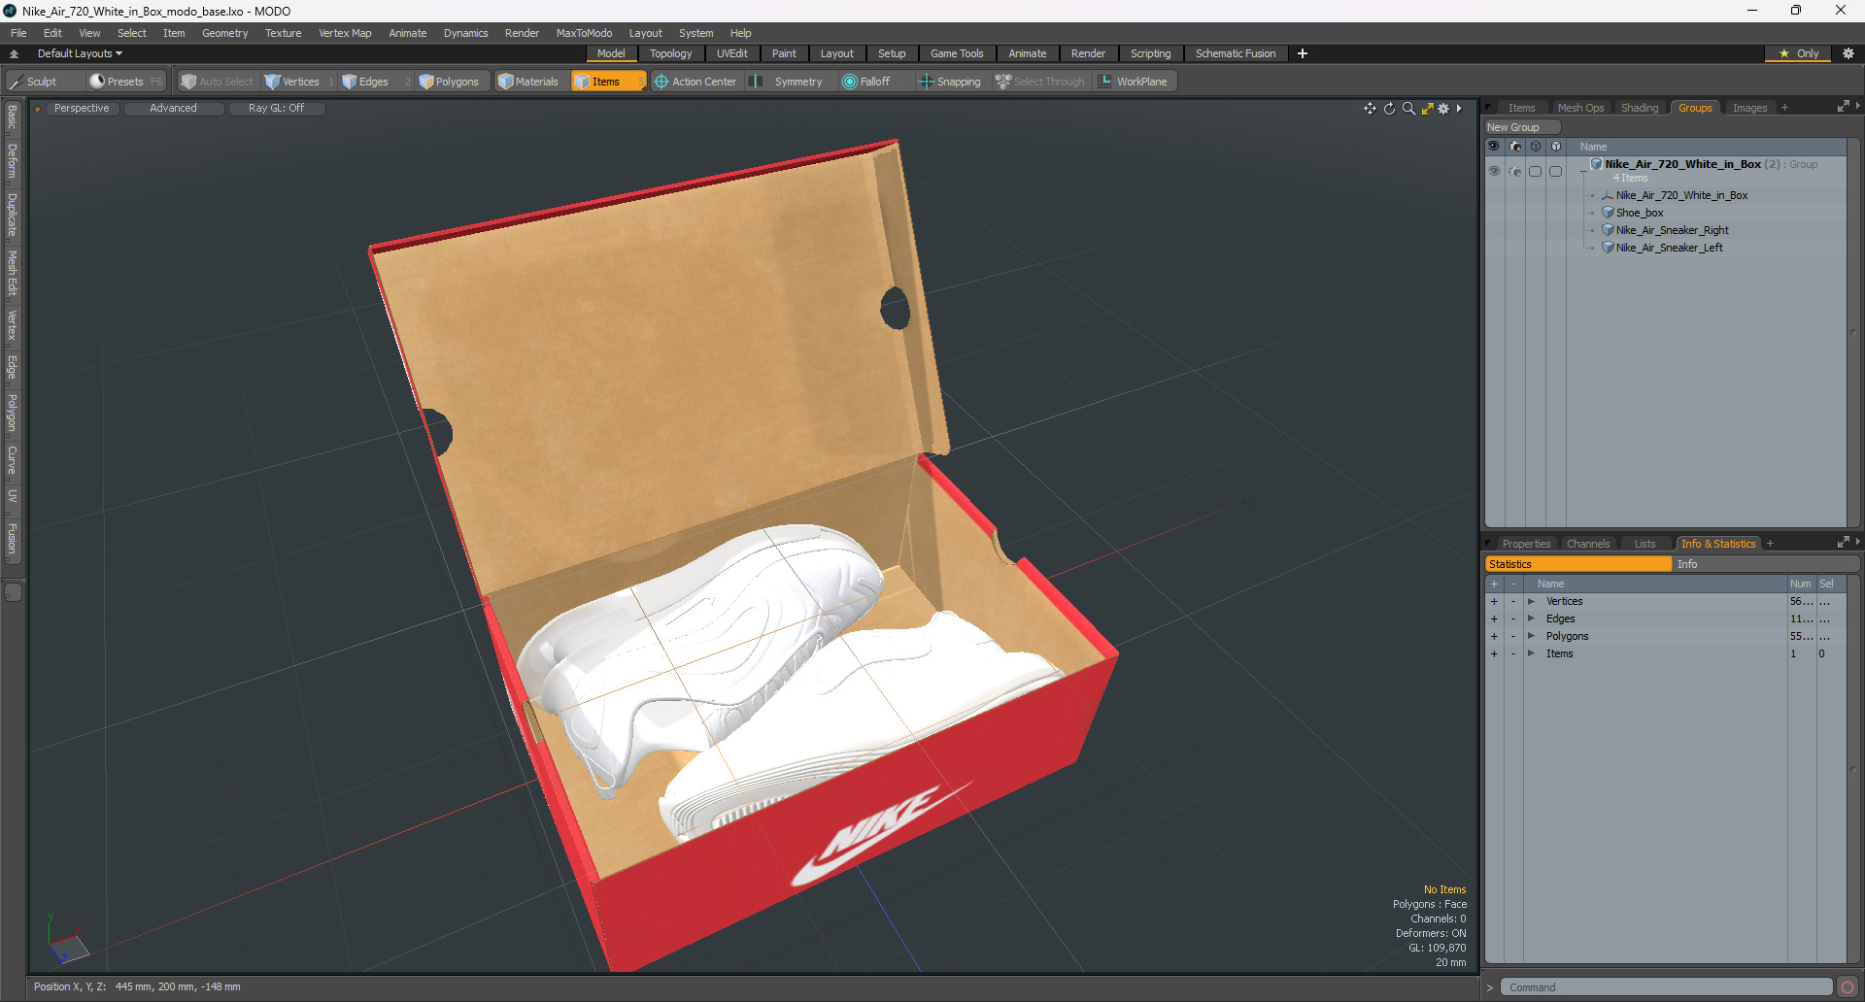1865x1002 pixels.
Task: Toggle render camera for Nike_Air_720_White_in_Box group
Action: [x=1514, y=171]
